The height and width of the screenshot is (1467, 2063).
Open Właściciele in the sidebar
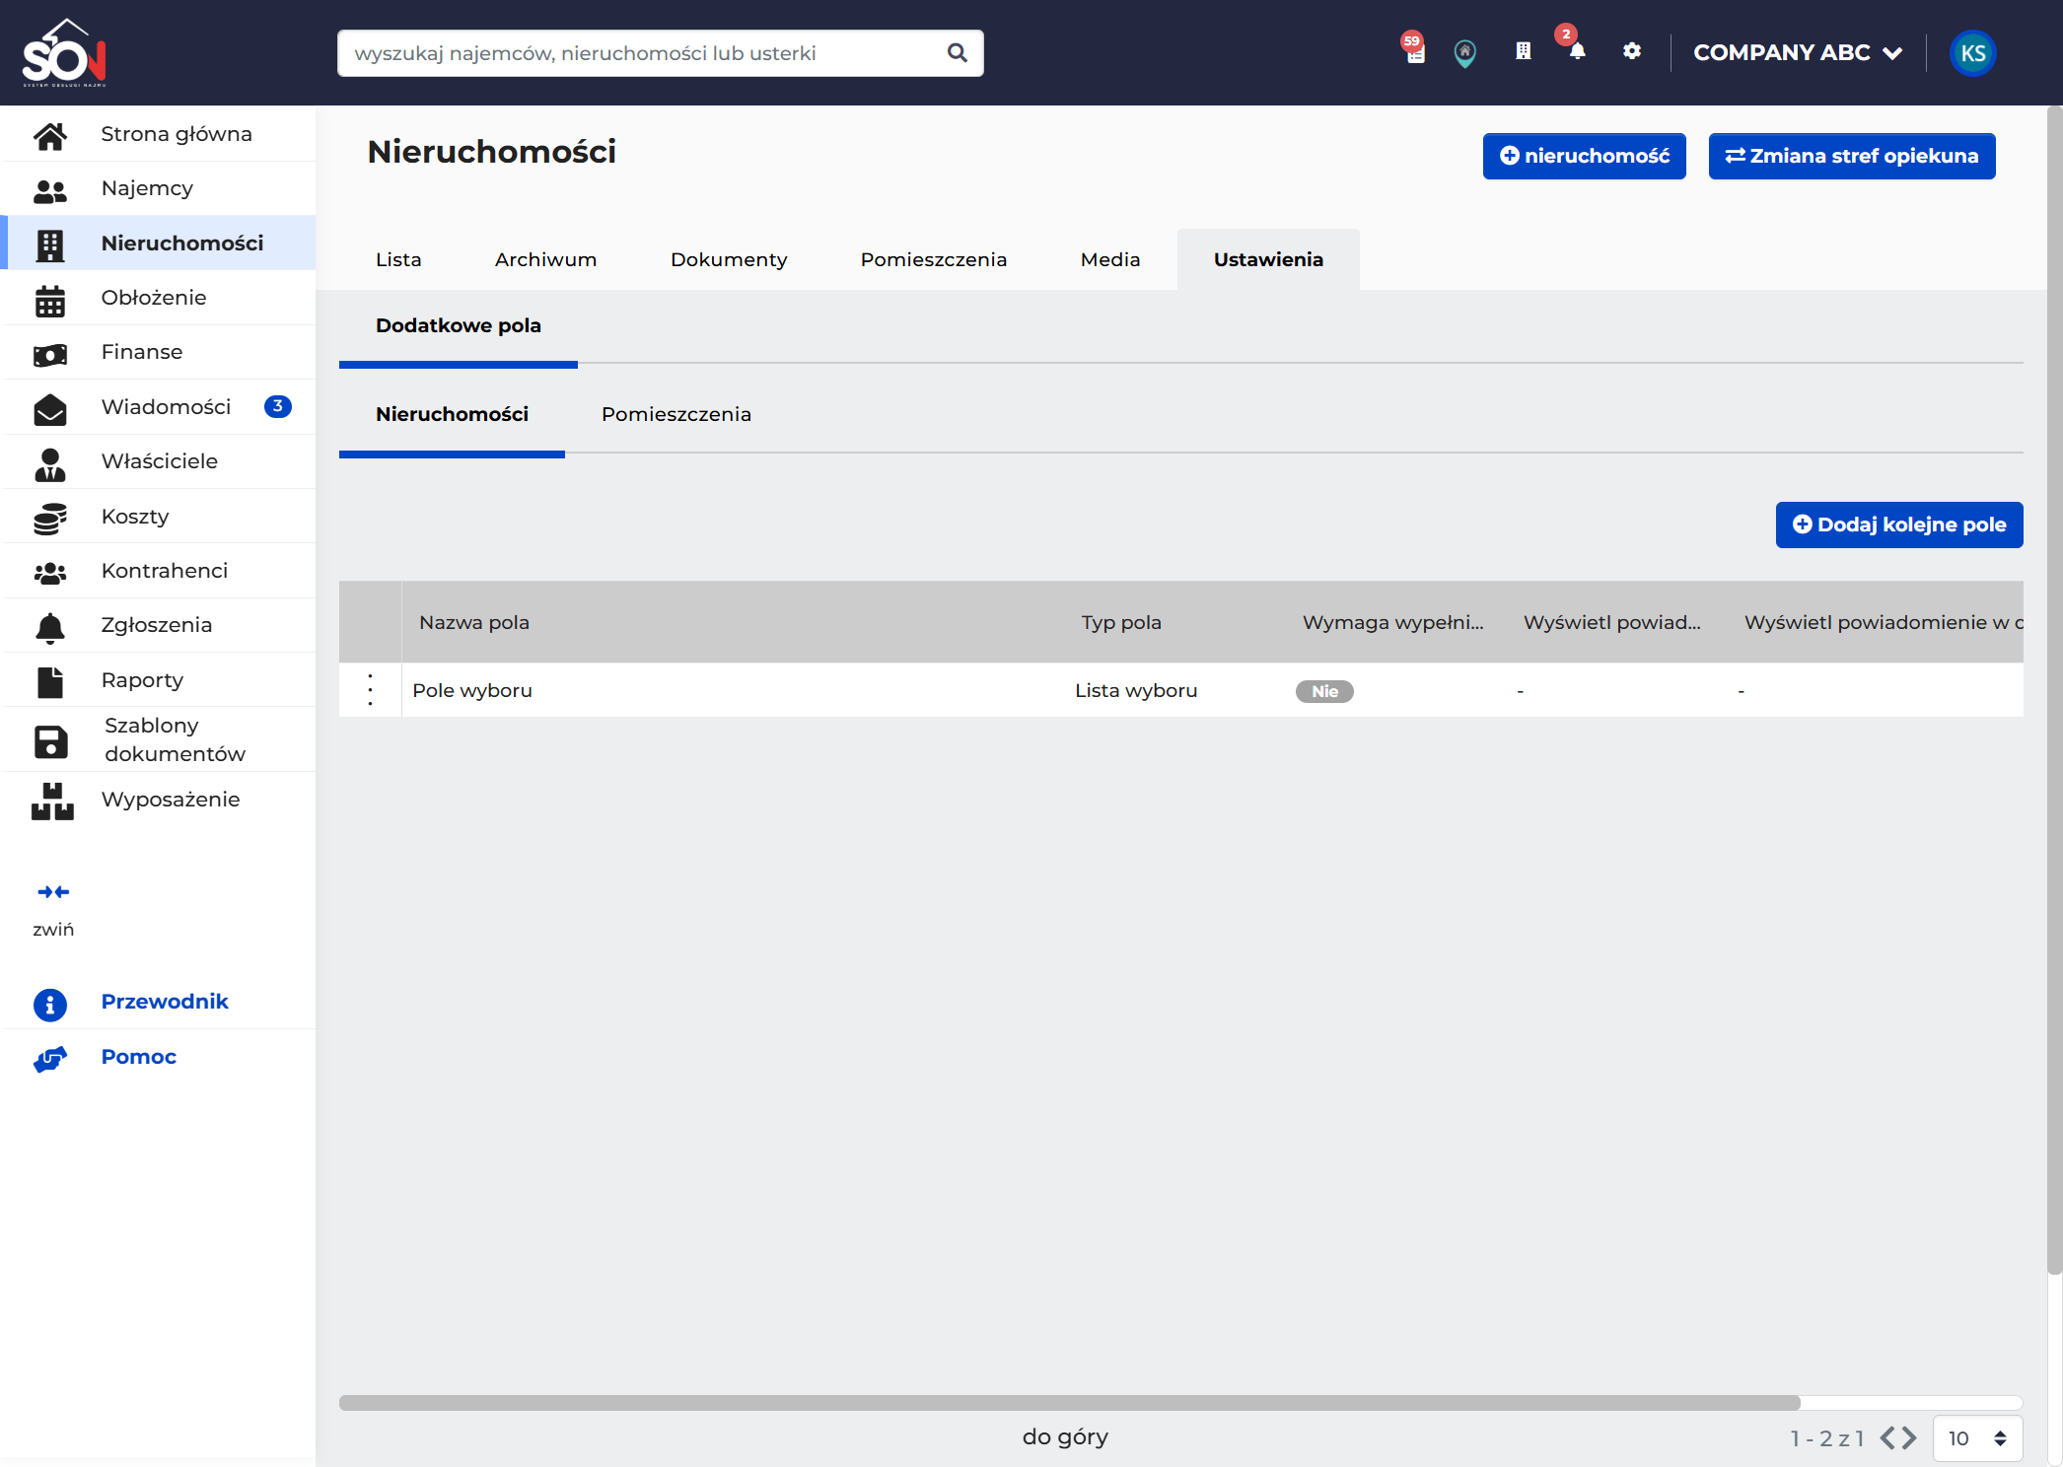point(160,461)
